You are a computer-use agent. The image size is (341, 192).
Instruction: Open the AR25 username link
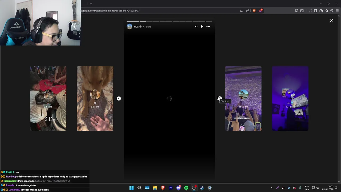coord(136,27)
